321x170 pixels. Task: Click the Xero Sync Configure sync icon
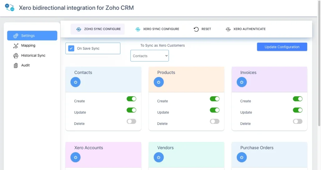[x=138, y=29]
